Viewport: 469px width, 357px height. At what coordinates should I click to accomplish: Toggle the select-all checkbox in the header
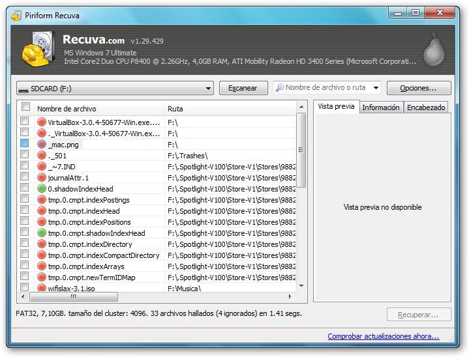(25, 107)
